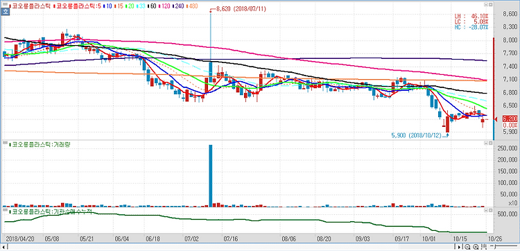Zoom out the chart with the minus magnifier
Screen dimensions: 520x251
tap(467, 247)
